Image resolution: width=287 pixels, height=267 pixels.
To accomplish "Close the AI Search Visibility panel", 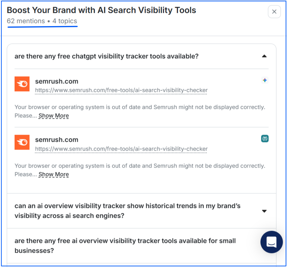I will (x=274, y=12).
